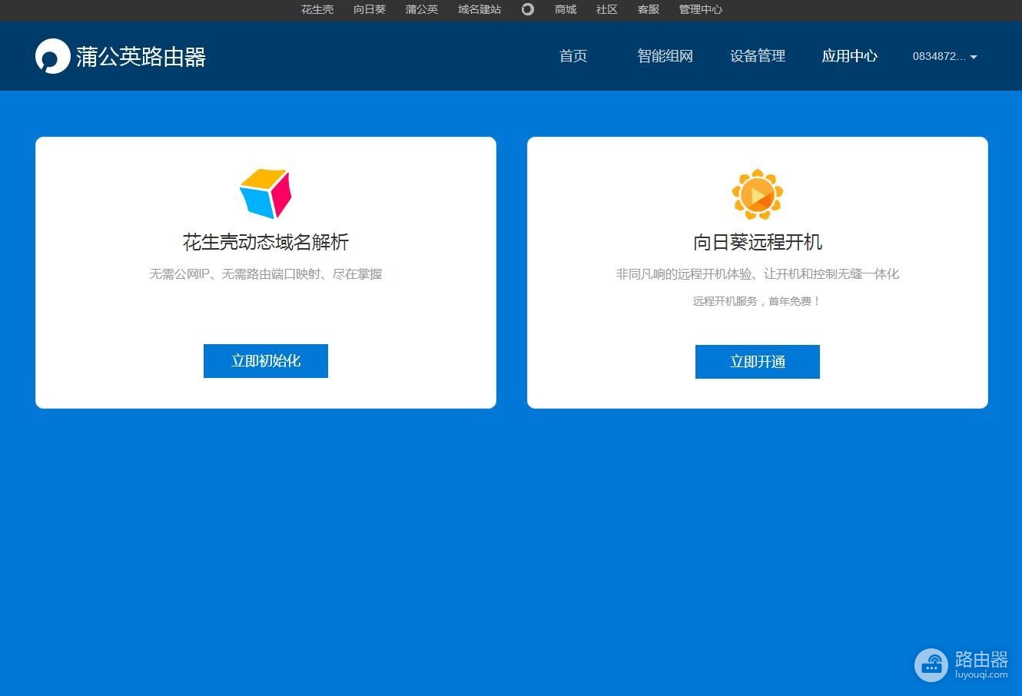Open the 智能组网 menu item
Viewport: 1022px width, 696px height.
(x=665, y=56)
